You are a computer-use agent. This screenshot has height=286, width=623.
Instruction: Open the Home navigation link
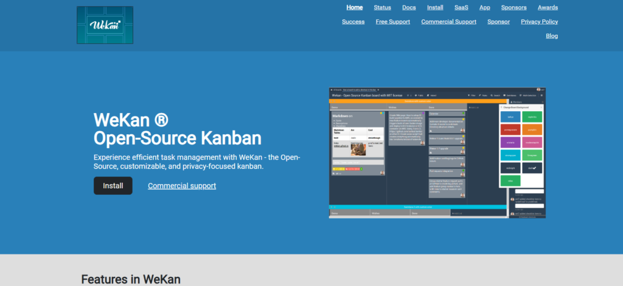[x=355, y=7]
